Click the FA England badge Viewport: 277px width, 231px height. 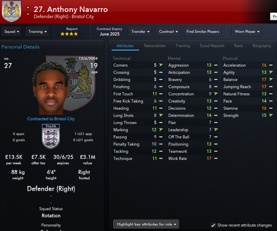click(x=51, y=136)
